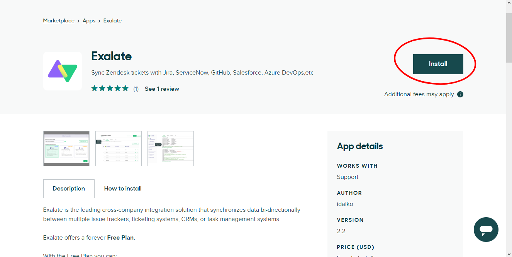Viewport: 512px width, 257px height.
Task: Click the Additional fees may apply text
Action: (x=419, y=94)
